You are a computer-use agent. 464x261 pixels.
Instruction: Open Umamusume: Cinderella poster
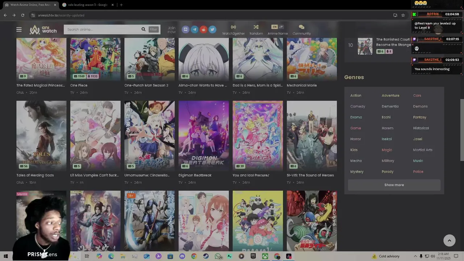149,136
